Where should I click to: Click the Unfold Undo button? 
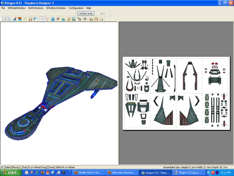point(86,14)
